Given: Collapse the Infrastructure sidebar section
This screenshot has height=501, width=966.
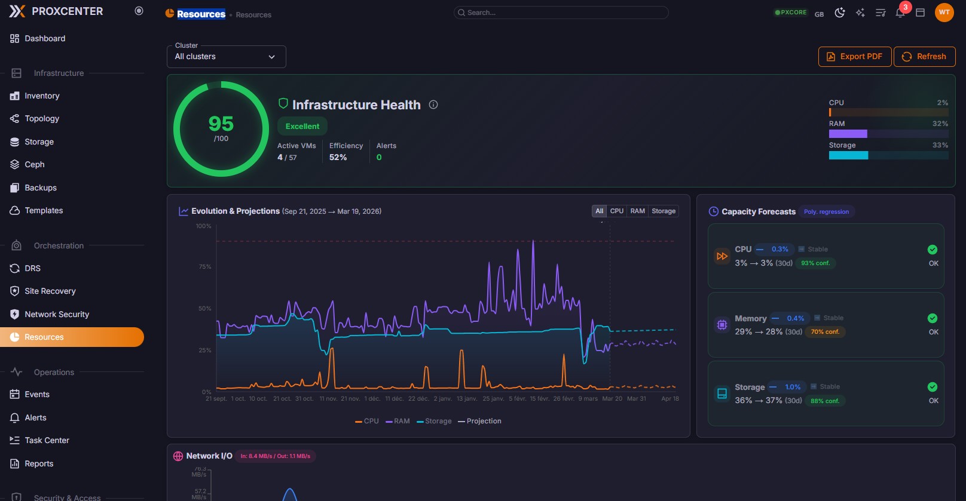Looking at the screenshot, I should click(x=59, y=73).
